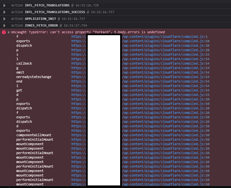Select the emit function name
The height and width of the screenshot is (188, 231).
click(x=20, y=73)
